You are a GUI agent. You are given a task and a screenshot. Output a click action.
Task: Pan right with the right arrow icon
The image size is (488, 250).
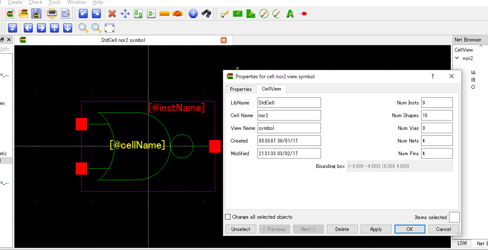(41, 28)
